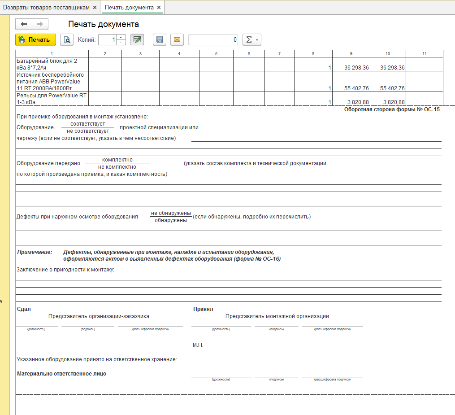Image resolution: width=455 pixels, height=415 pixels.
Task: Click quantity 1 in the Рельсы row
Action: (x=329, y=102)
